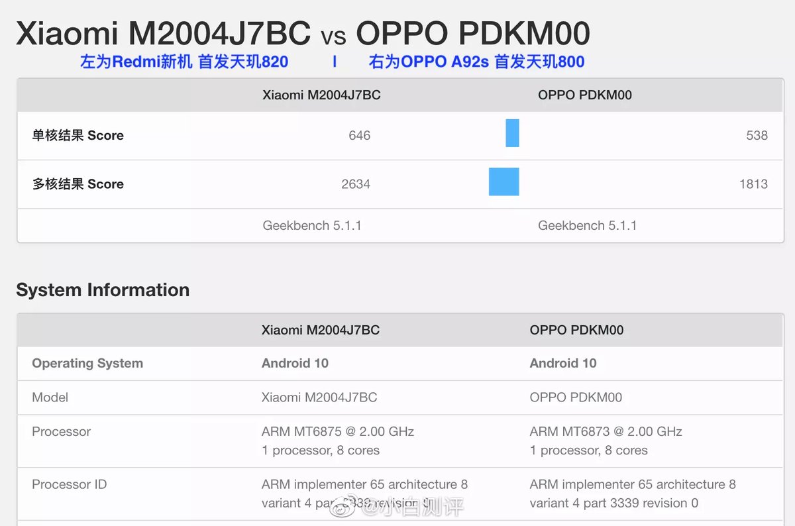
Task: Click the title text 'OPPO PDKM00'
Action: tap(473, 33)
